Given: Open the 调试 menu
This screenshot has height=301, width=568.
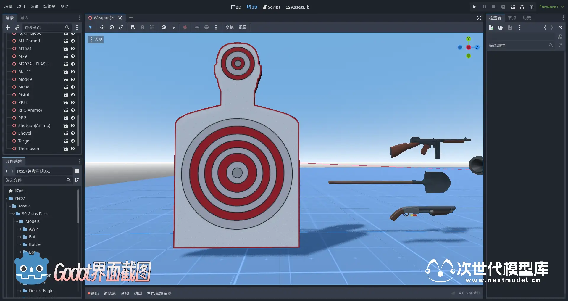Looking at the screenshot, I should [34, 7].
